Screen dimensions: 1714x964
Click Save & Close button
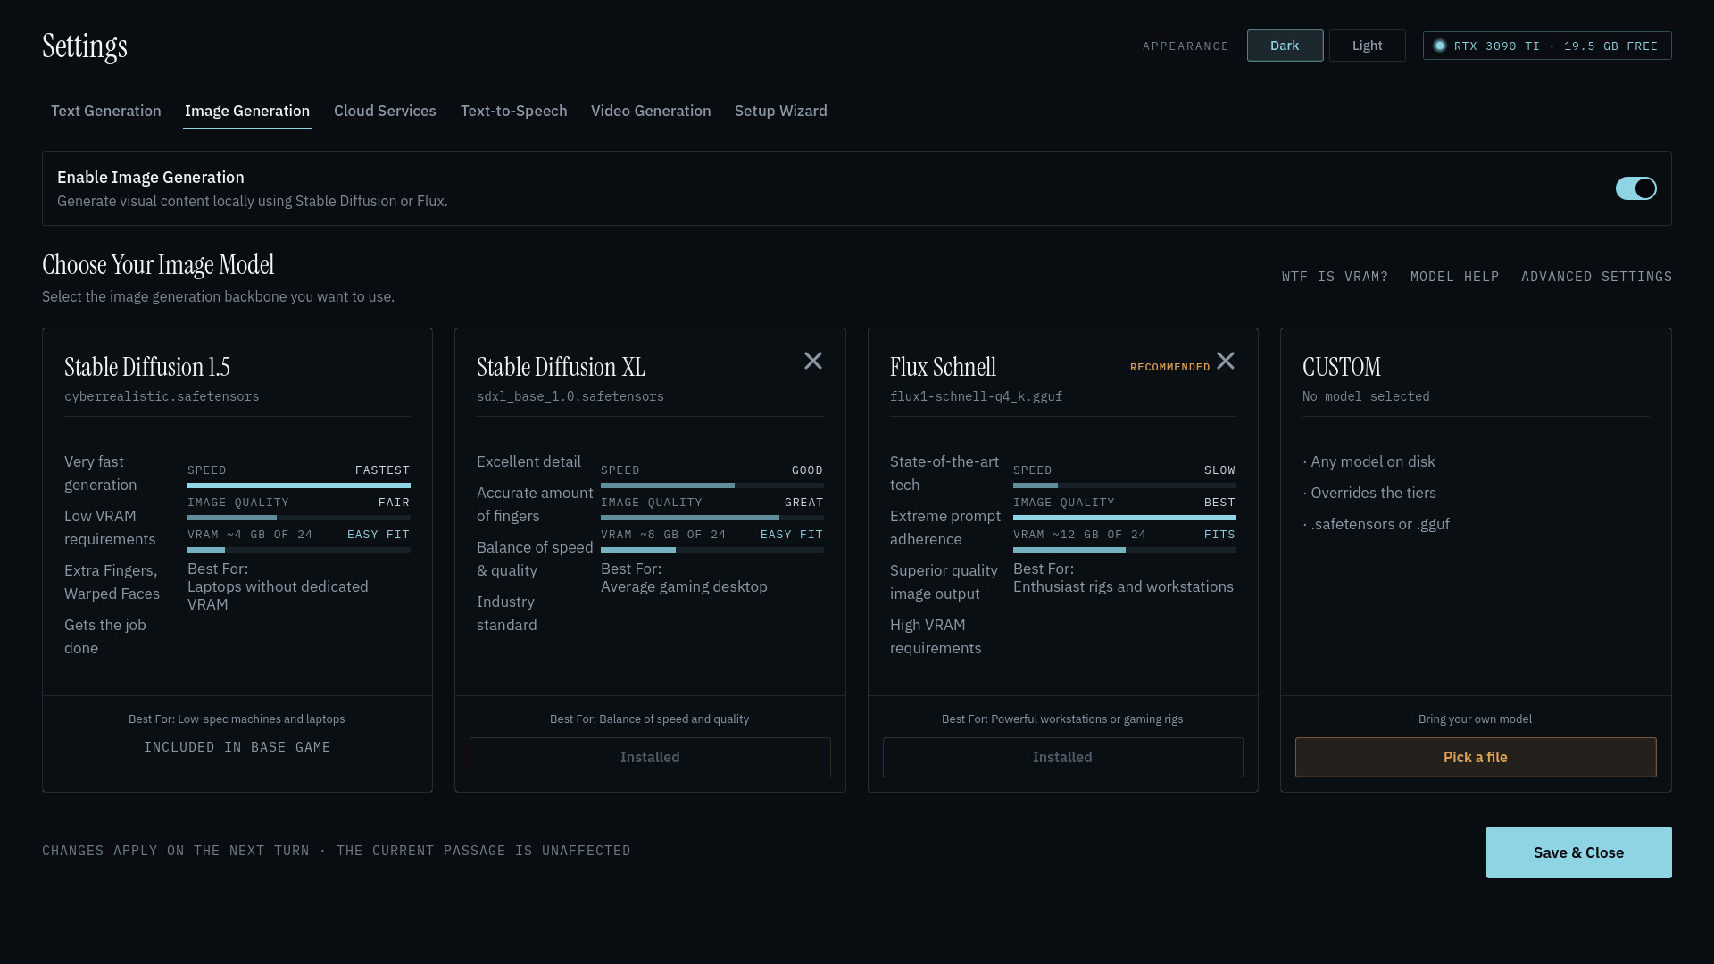pos(1578,852)
